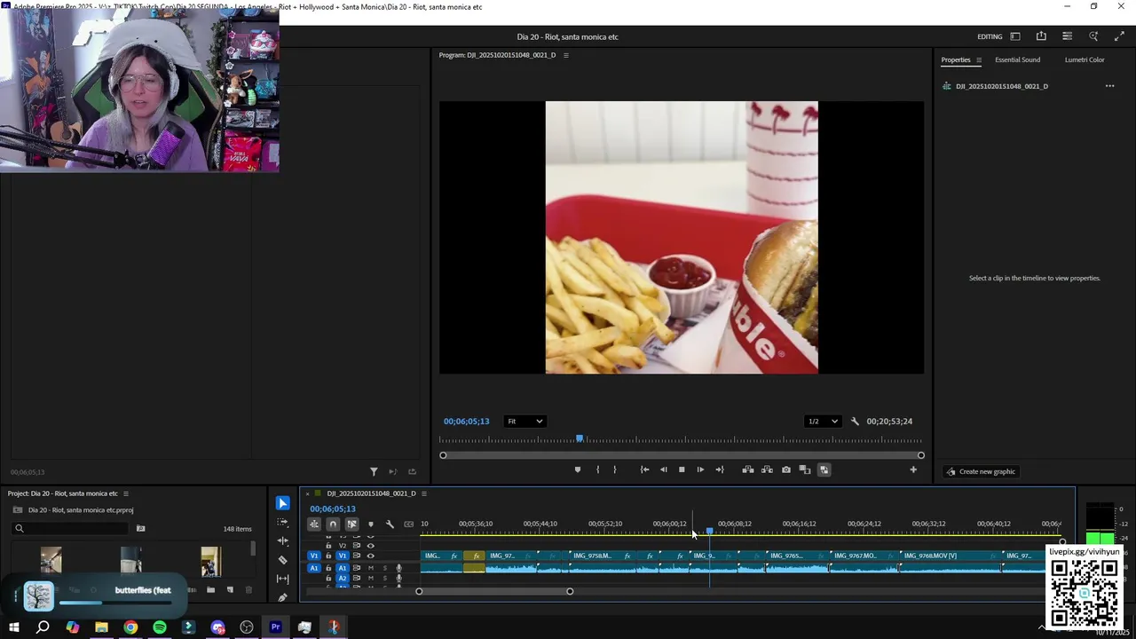The width and height of the screenshot is (1136, 639).
Task: Add marker in timeline header
Action: coord(371,524)
